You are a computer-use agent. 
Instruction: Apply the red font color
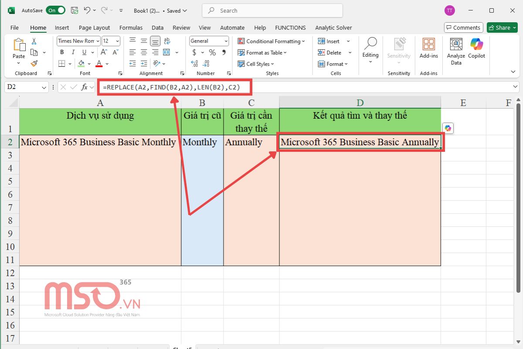pyautogui.click(x=99, y=64)
